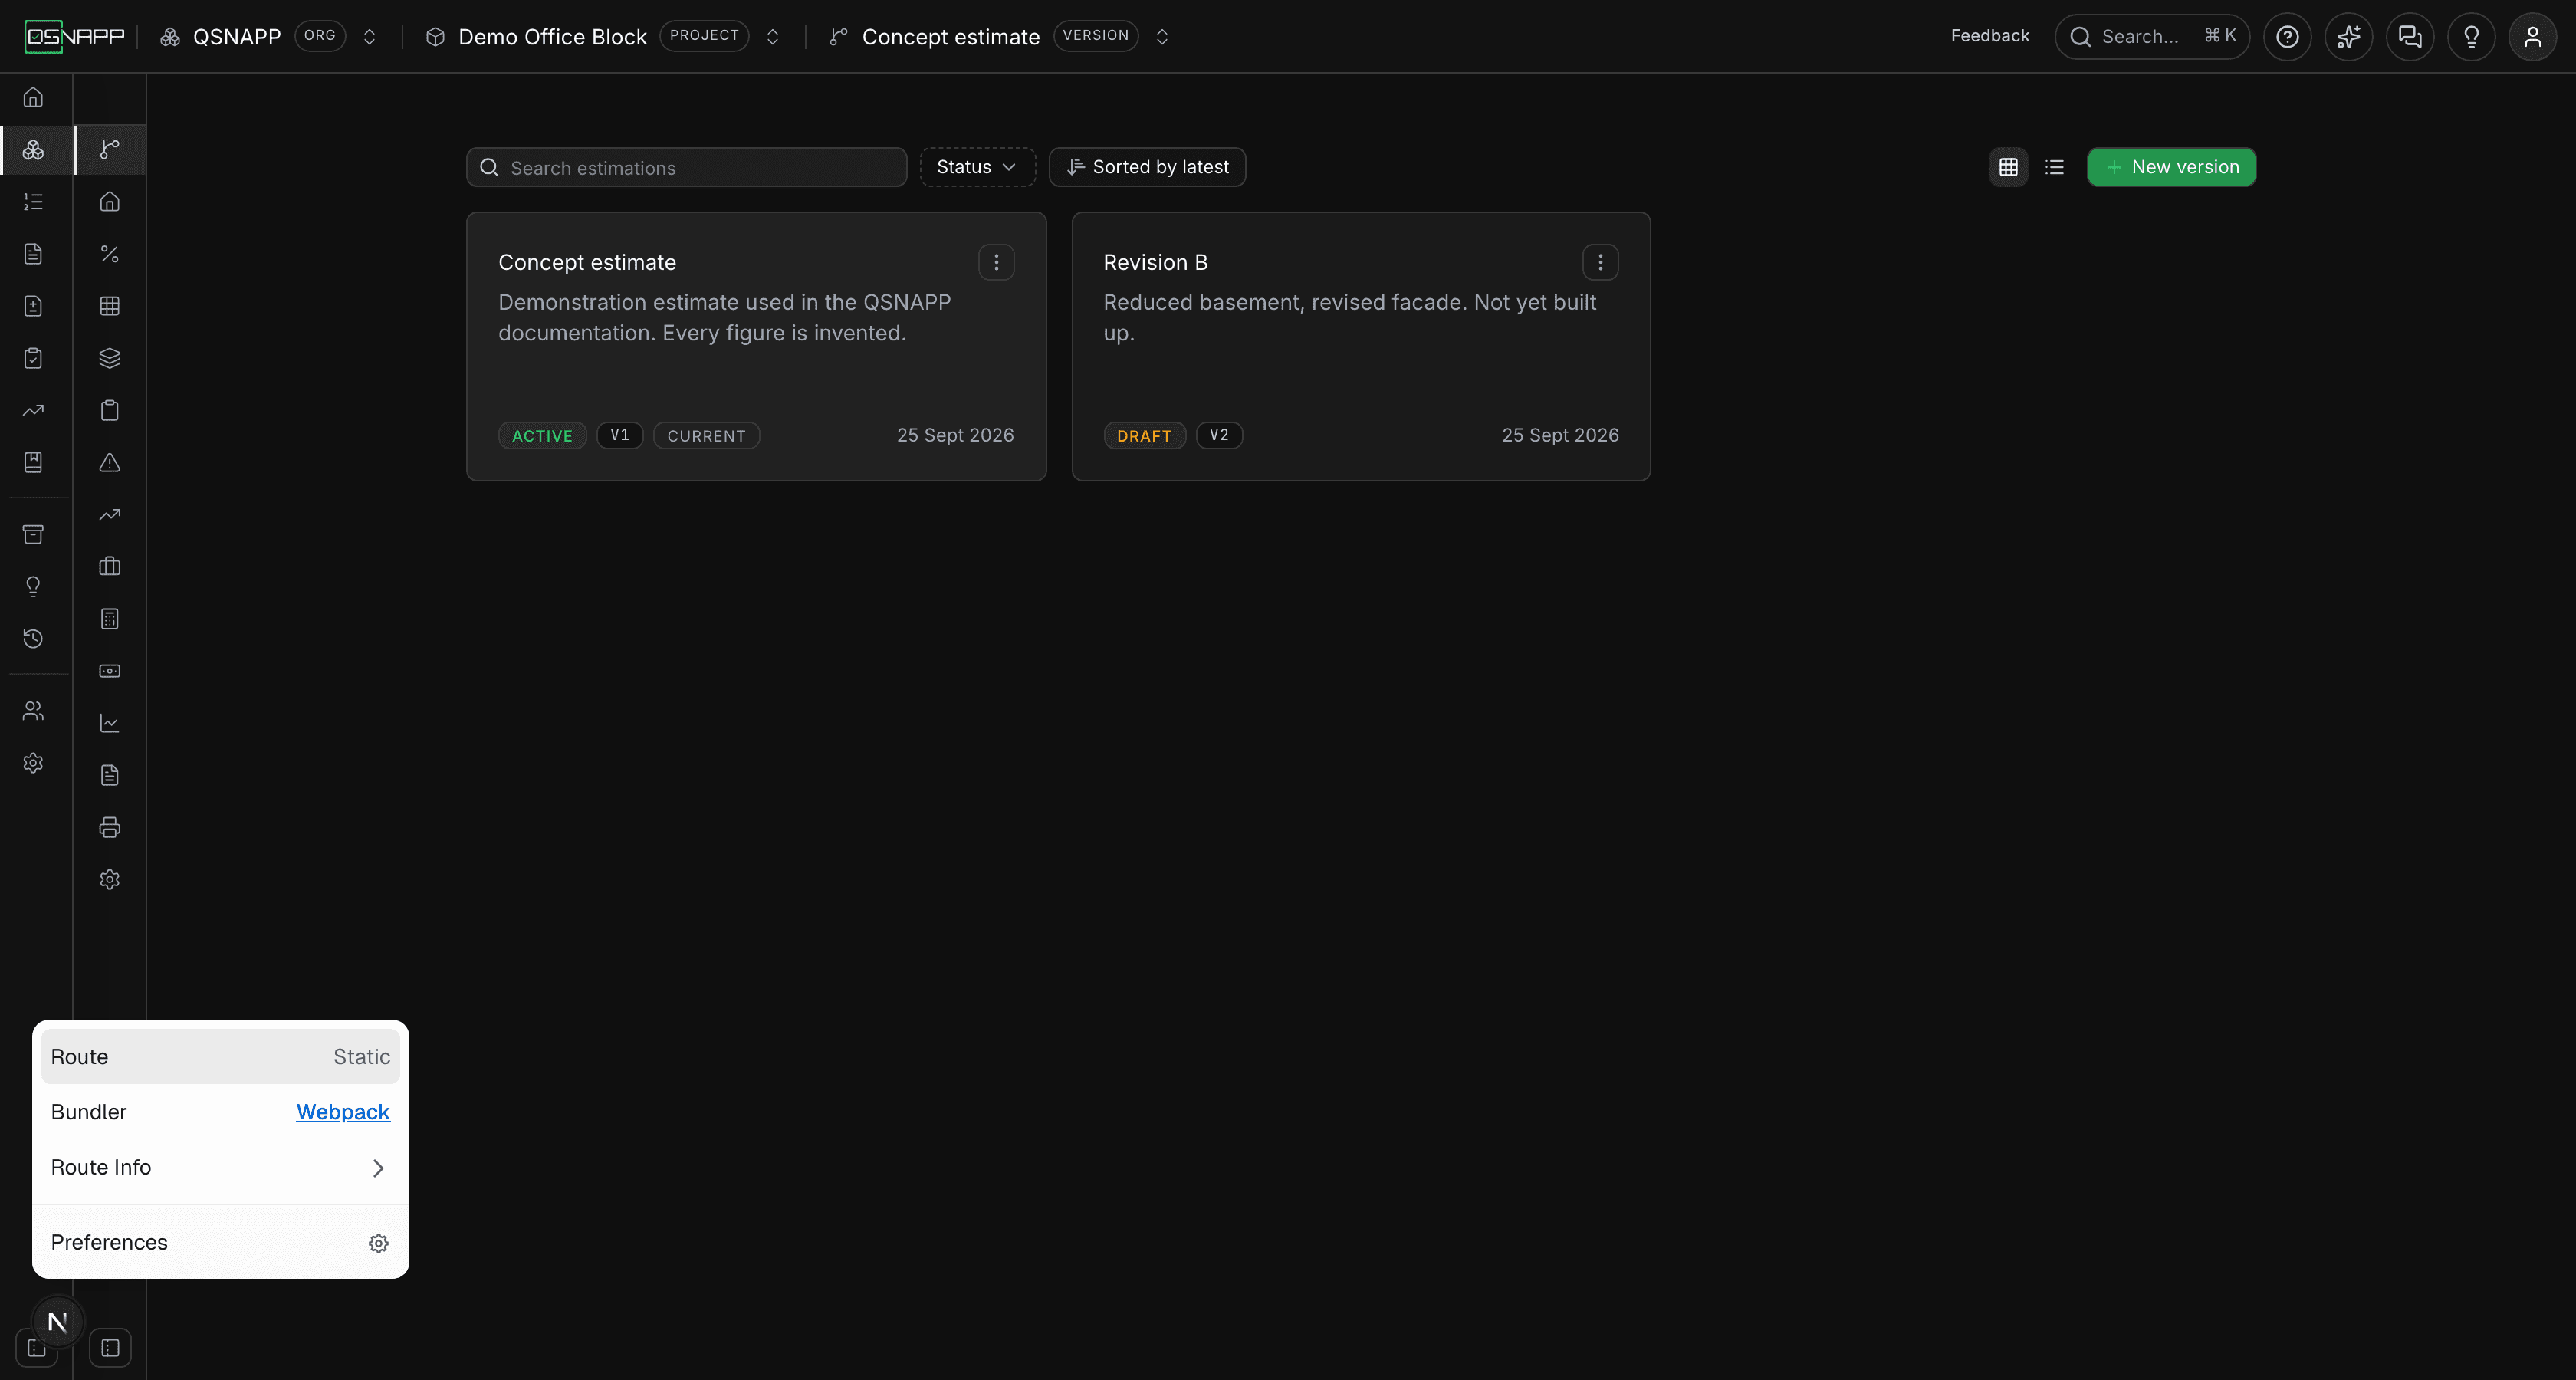
Task: Open the Status filter dropdown
Action: pyautogui.click(x=977, y=167)
